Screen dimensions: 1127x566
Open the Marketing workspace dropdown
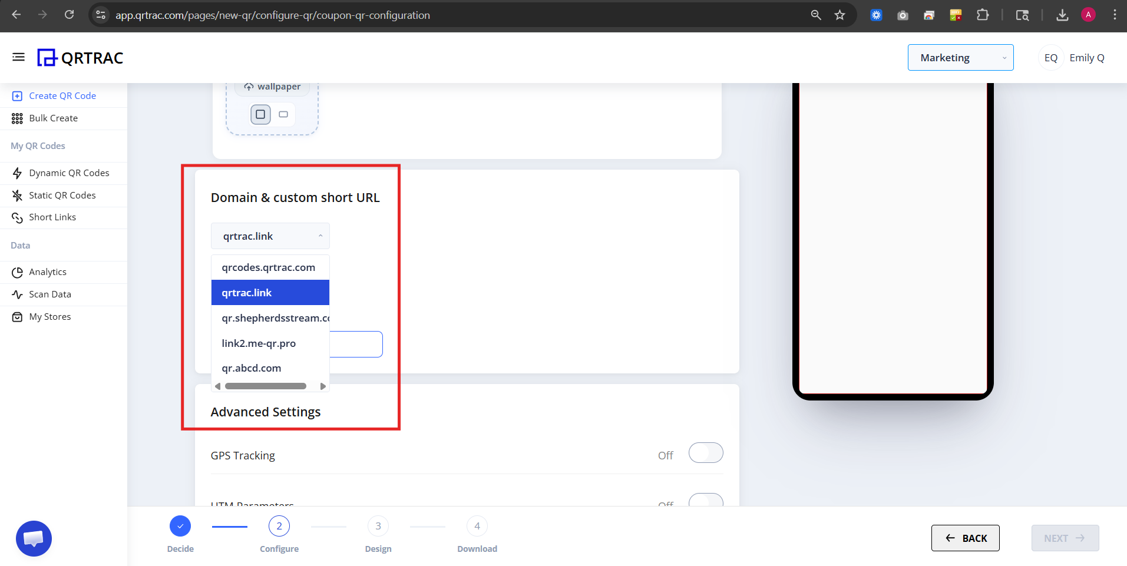960,57
